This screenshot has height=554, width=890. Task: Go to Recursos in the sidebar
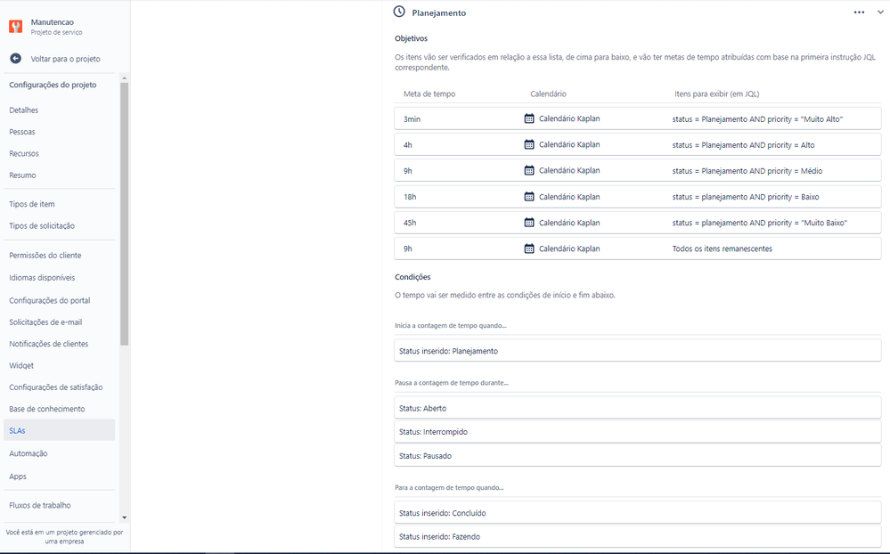pyautogui.click(x=24, y=153)
